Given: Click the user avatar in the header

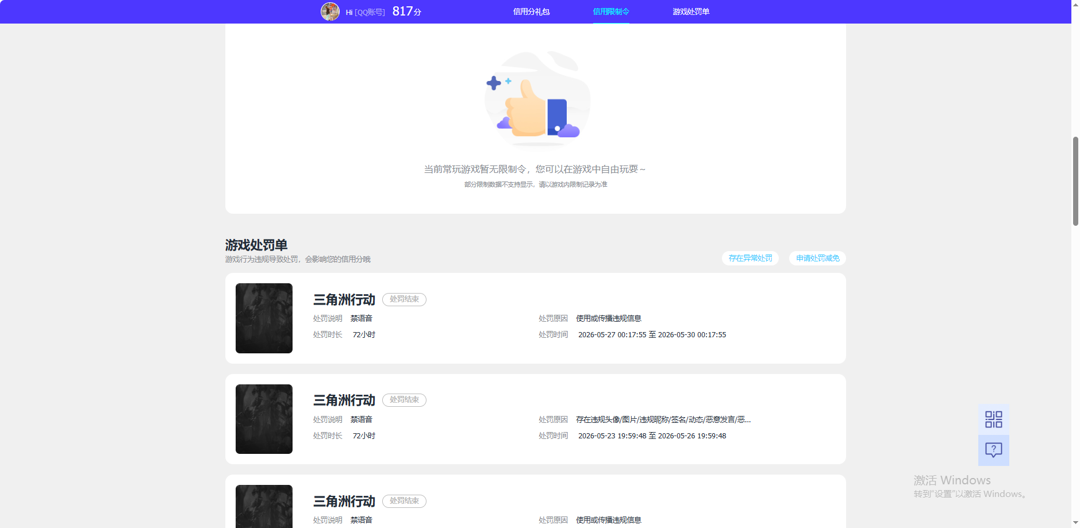Looking at the screenshot, I should (330, 11).
